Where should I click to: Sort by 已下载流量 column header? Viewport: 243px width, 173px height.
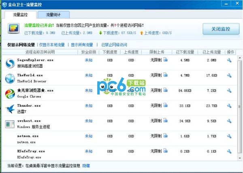coord(185,52)
